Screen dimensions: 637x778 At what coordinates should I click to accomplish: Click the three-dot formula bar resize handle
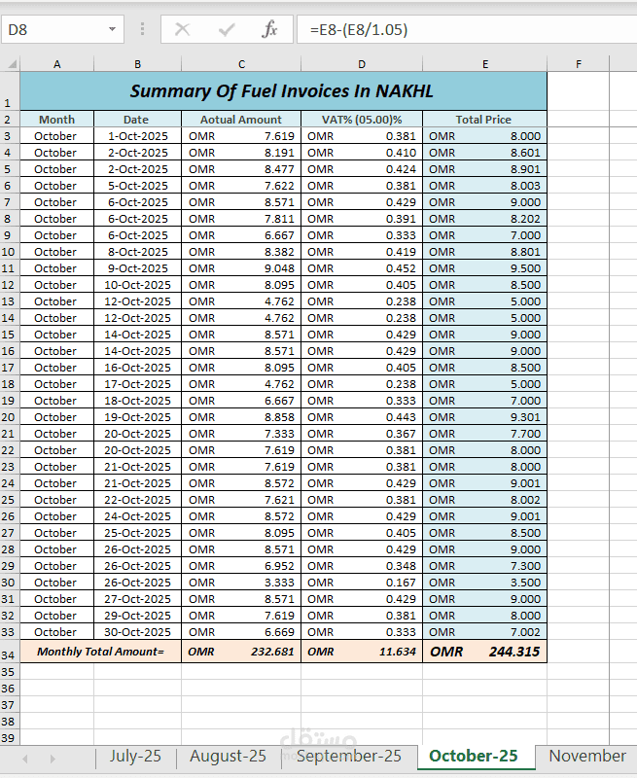point(142,29)
